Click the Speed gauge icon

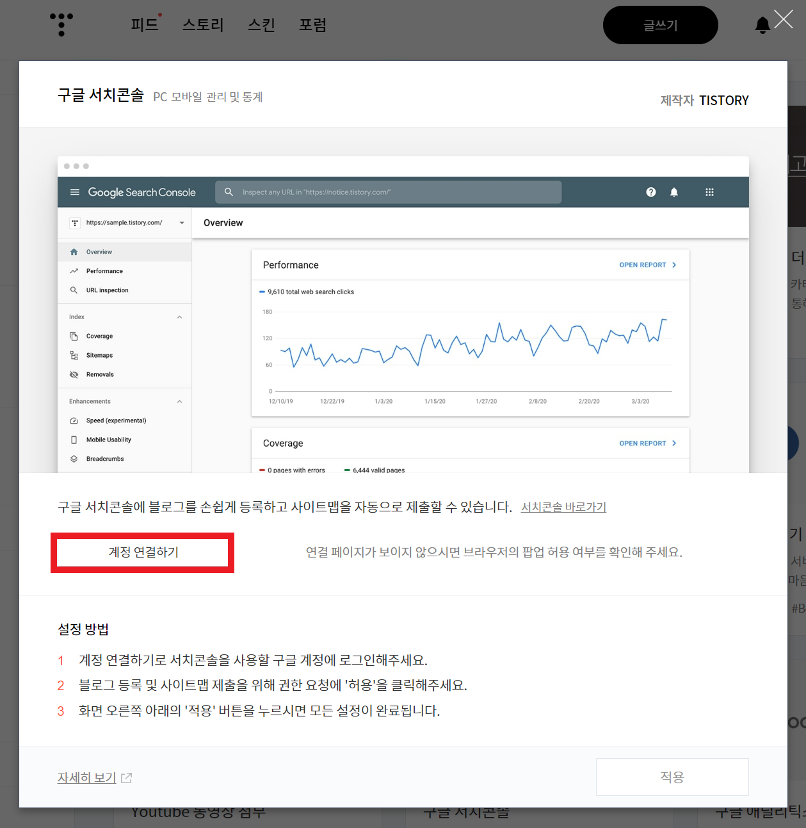tap(74, 421)
